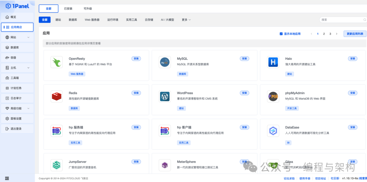The image size is (367, 182).
Task: Collapse sidebar with bottom menu icon
Action: tap(7, 178)
